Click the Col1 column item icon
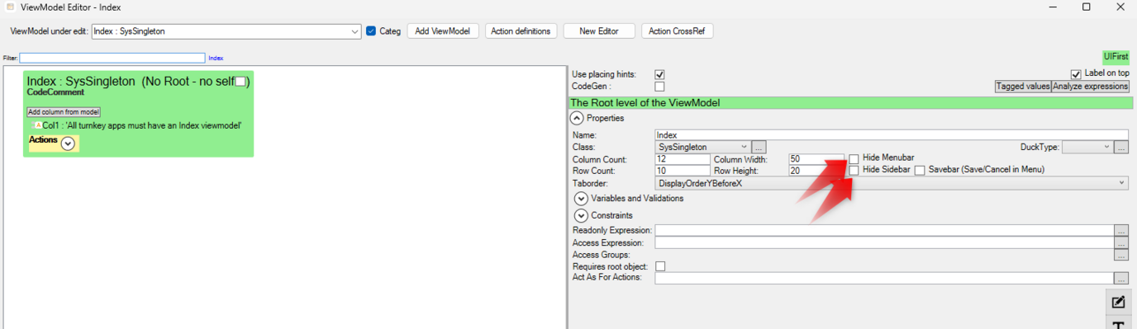Viewport: 1137px width, 329px height. pyautogui.click(x=38, y=125)
